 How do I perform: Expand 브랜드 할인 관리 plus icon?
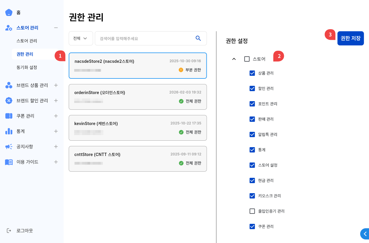tap(56, 101)
